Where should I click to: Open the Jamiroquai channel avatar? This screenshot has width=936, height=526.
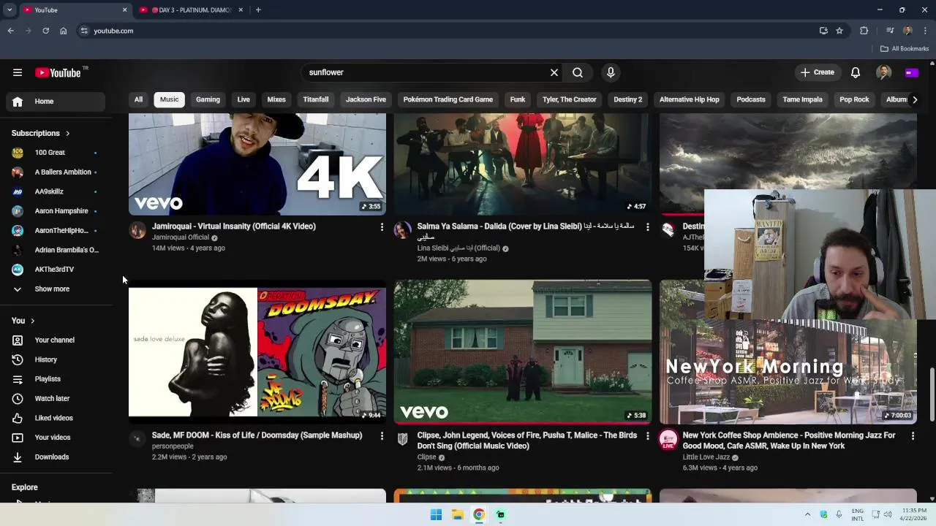tap(137, 231)
